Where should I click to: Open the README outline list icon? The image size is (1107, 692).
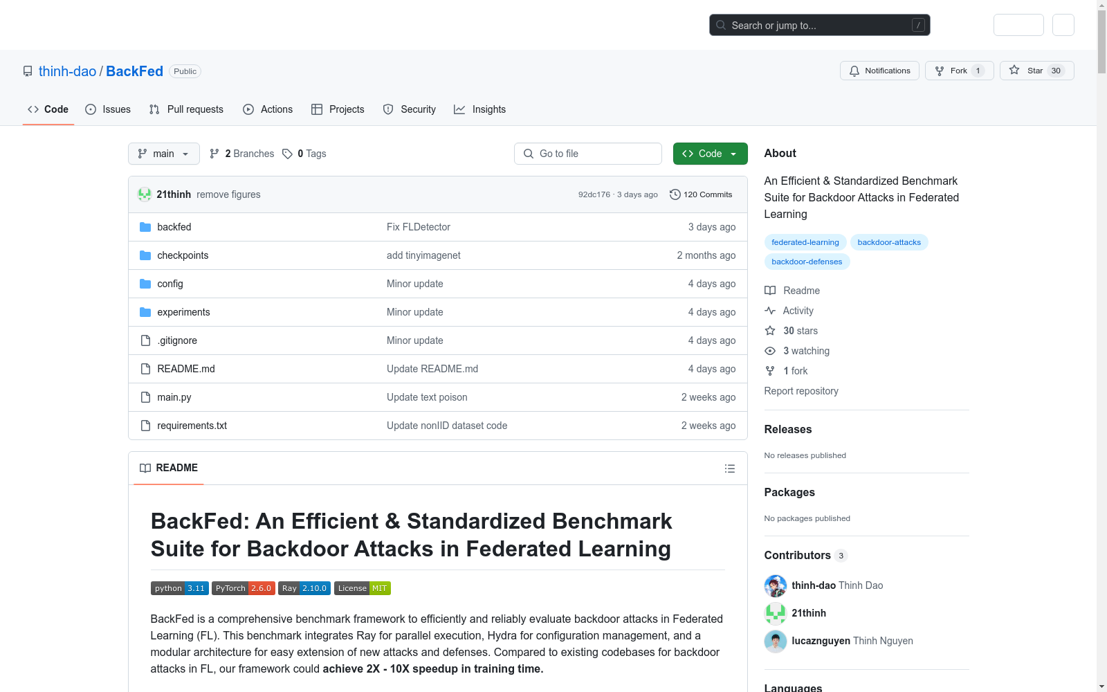tap(729, 468)
